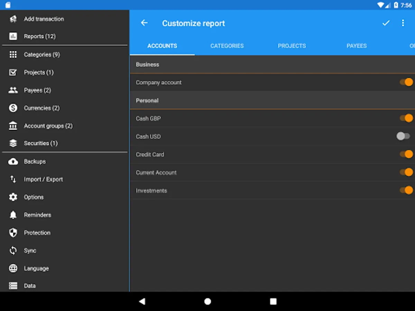Click the Options gear icon

point(13,197)
